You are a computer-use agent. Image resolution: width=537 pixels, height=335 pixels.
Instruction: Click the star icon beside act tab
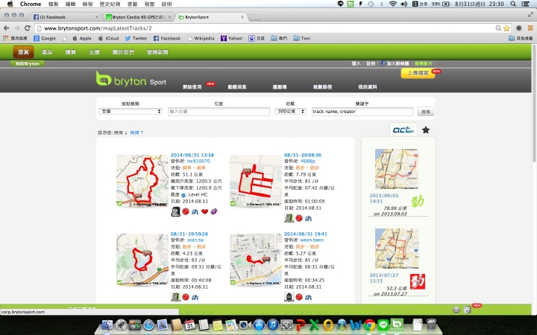pos(426,130)
